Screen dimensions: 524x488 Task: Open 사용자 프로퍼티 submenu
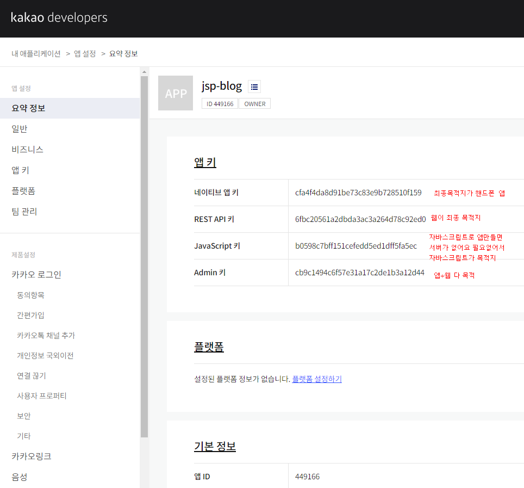point(42,396)
